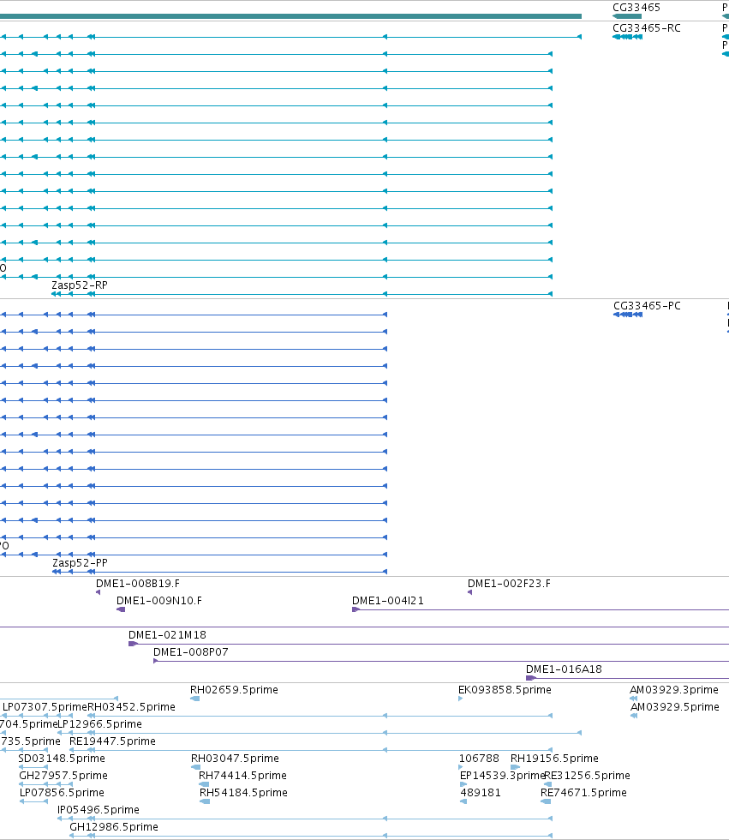The height and width of the screenshot is (840, 729).
Task: Select the CG33465-PC protein label
Action: pos(647,305)
